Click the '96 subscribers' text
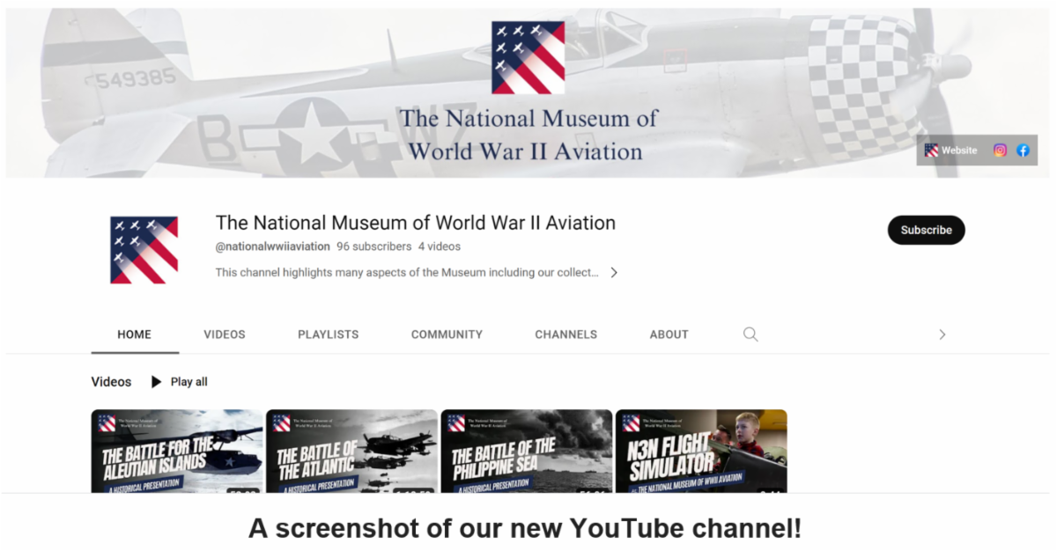Viewport: 1057px width, 551px height. pos(374,246)
